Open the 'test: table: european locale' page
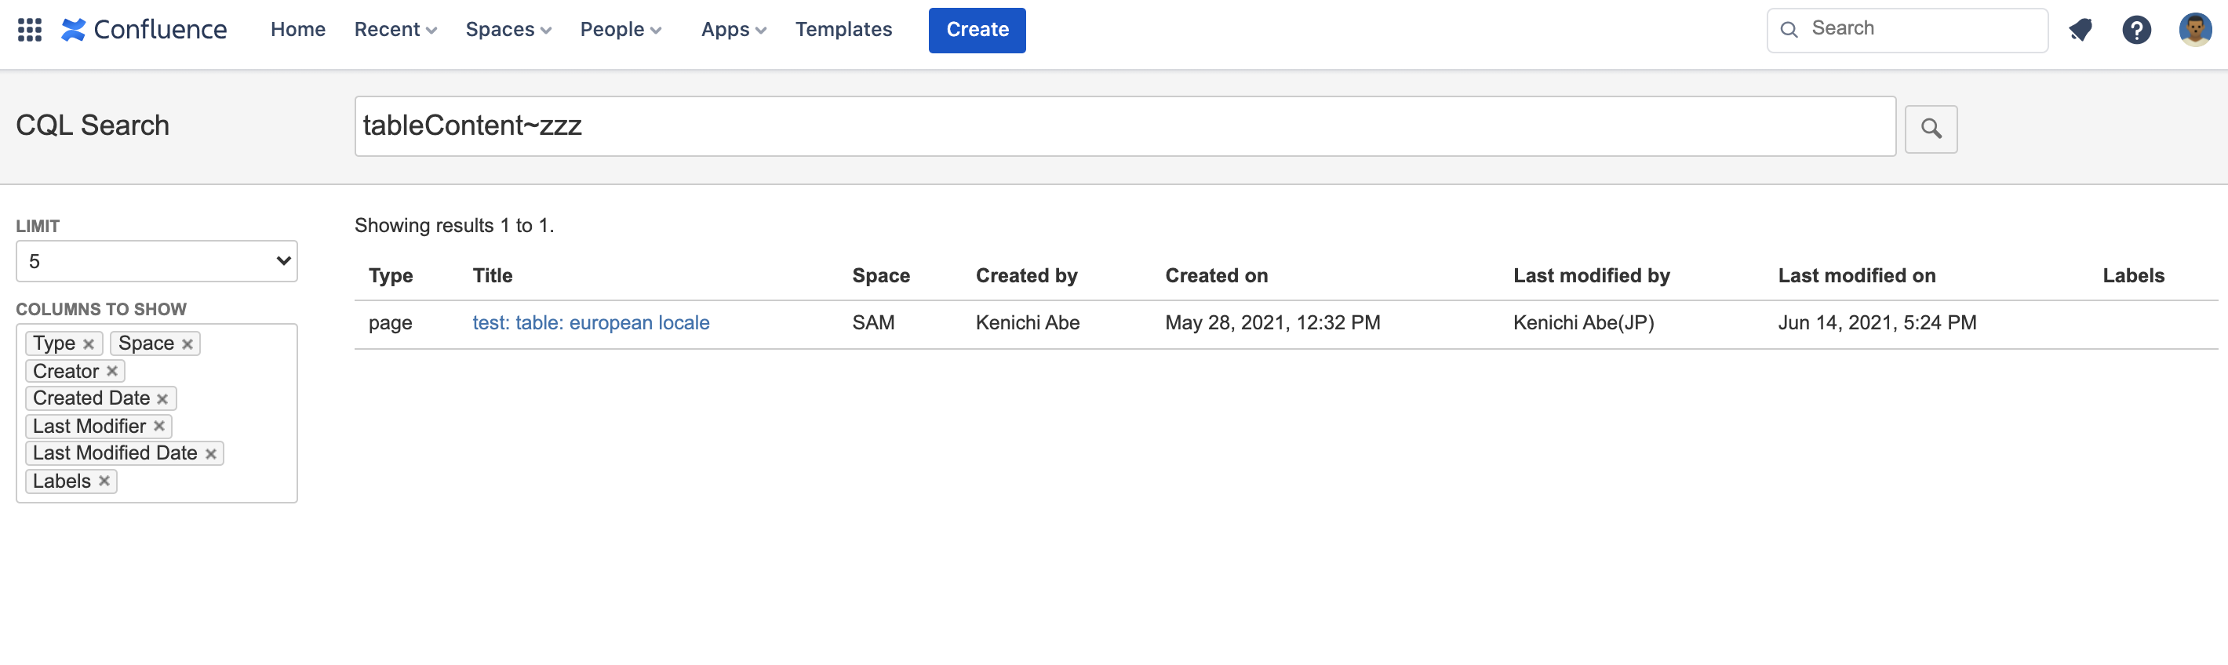Screen dimensions: 2228x665 591,322
